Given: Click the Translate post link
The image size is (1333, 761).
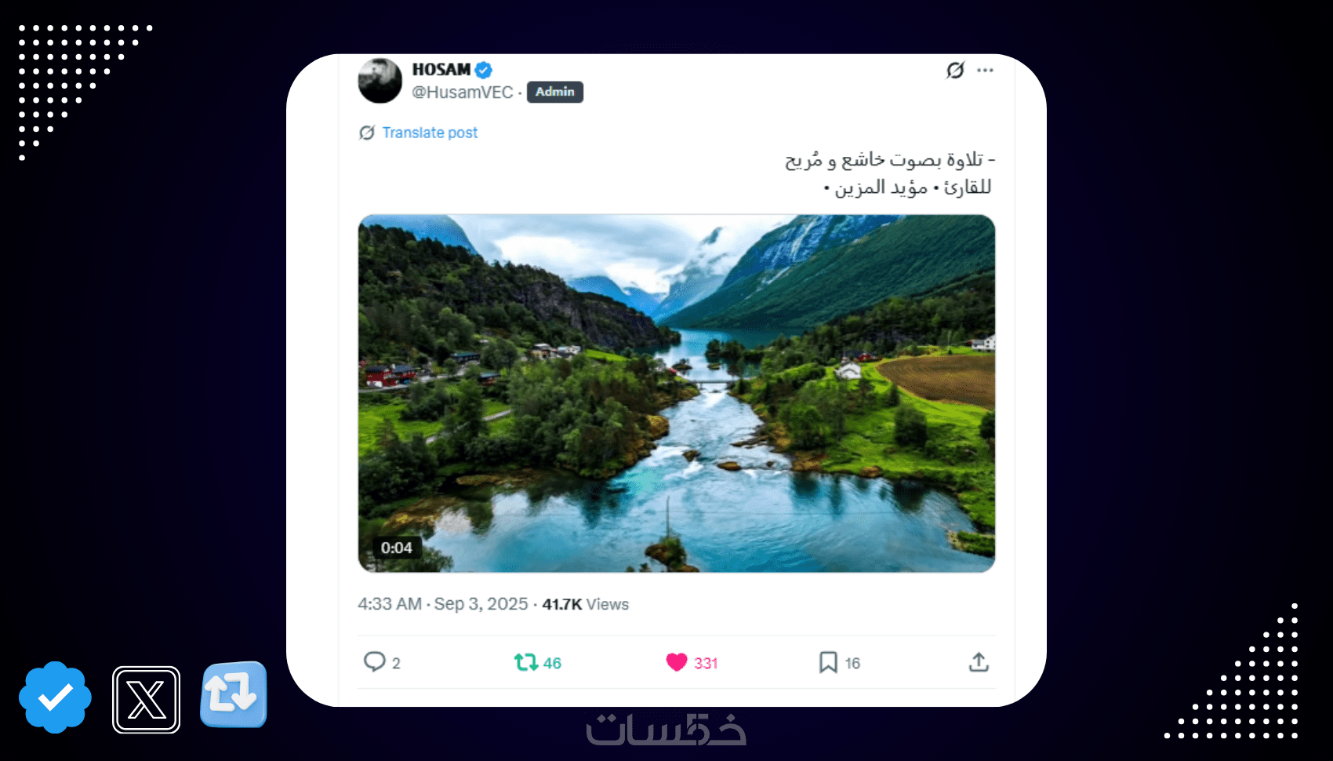Looking at the screenshot, I should point(430,133).
